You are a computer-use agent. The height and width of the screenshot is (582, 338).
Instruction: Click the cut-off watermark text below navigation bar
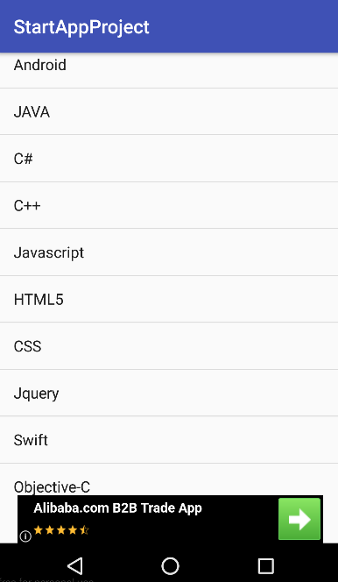point(46,579)
